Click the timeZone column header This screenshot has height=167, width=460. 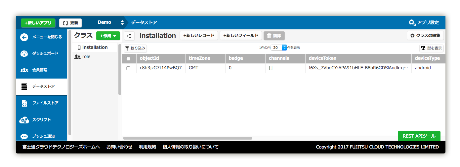205,58
